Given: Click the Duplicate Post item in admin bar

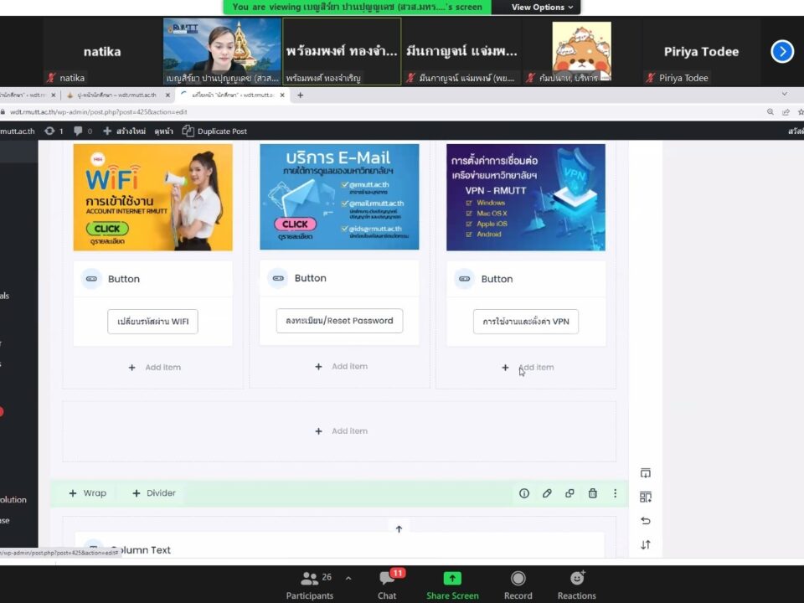Looking at the screenshot, I should coord(215,131).
